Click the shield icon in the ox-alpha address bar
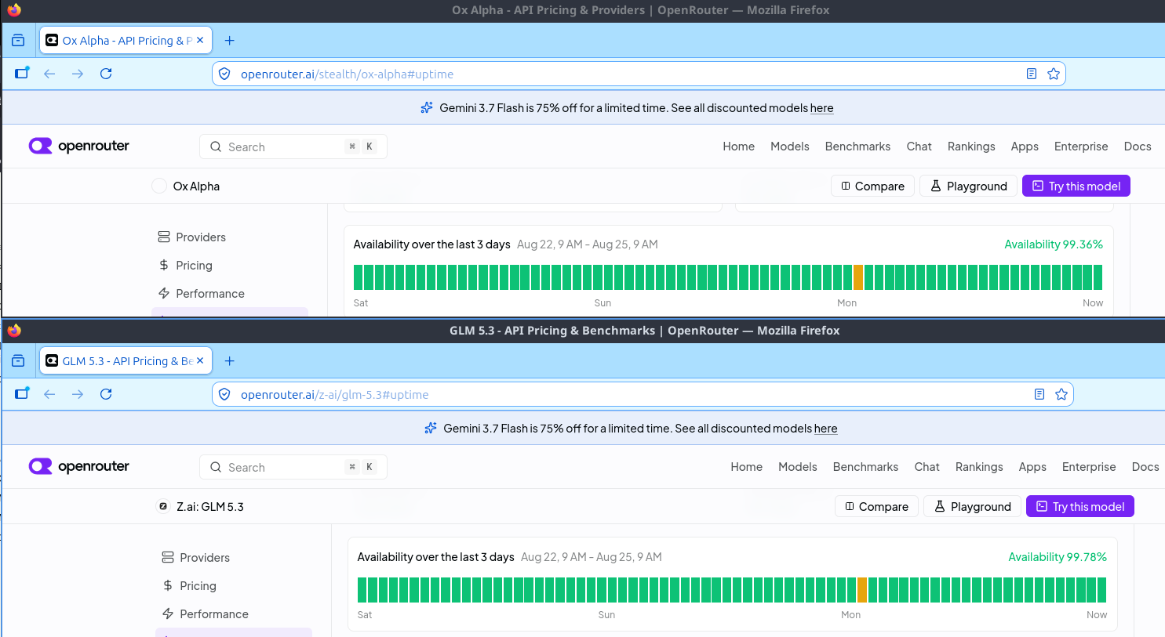 point(224,74)
